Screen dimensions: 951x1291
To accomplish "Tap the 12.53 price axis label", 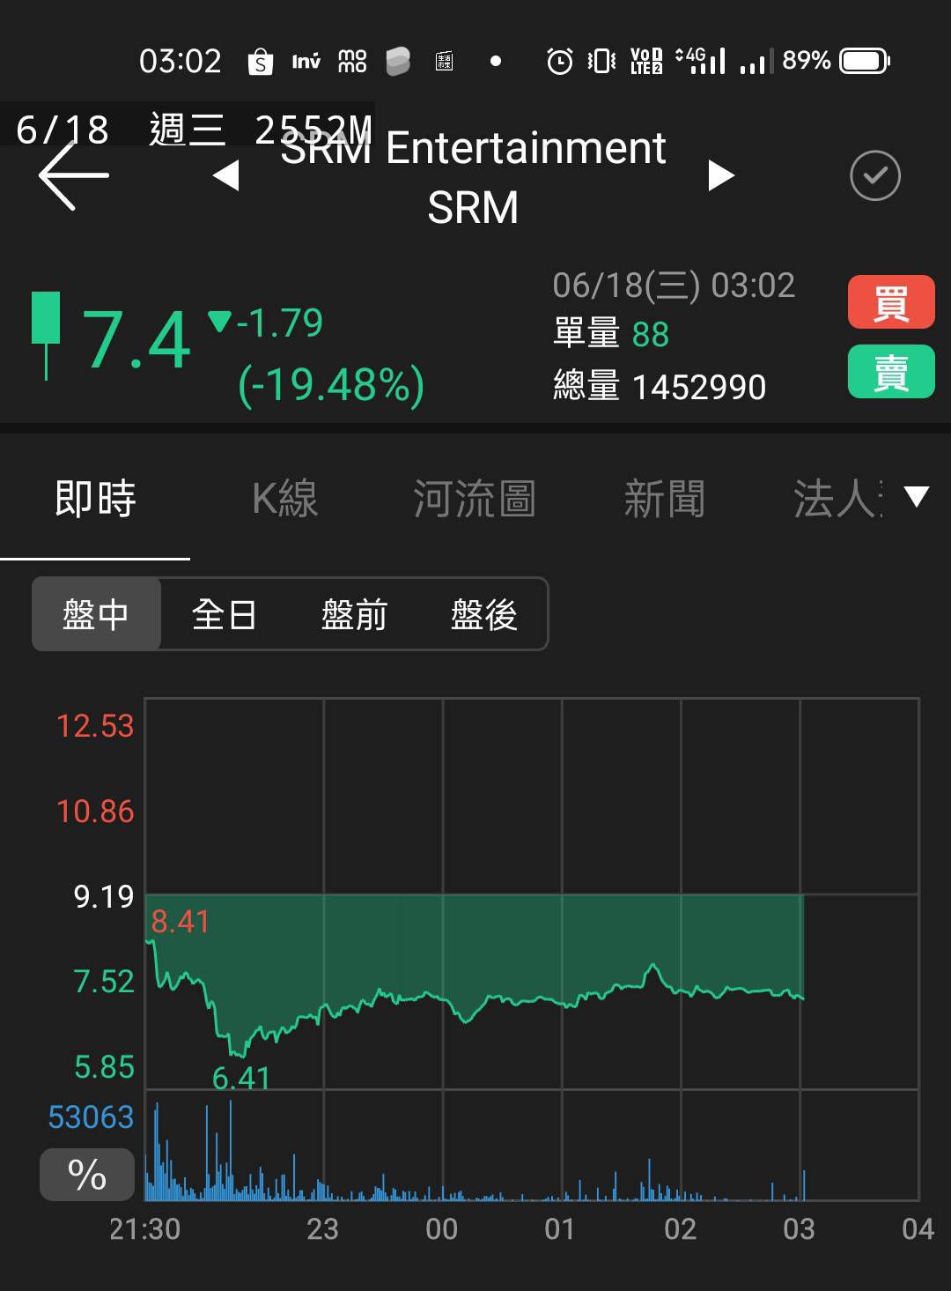I will pyautogui.click(x=95, y=726).
